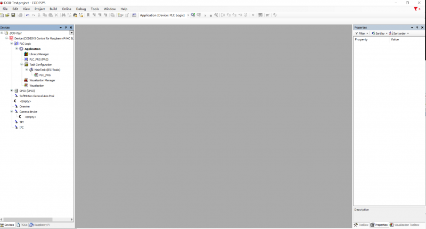Open the Online menu

[66, 9]
